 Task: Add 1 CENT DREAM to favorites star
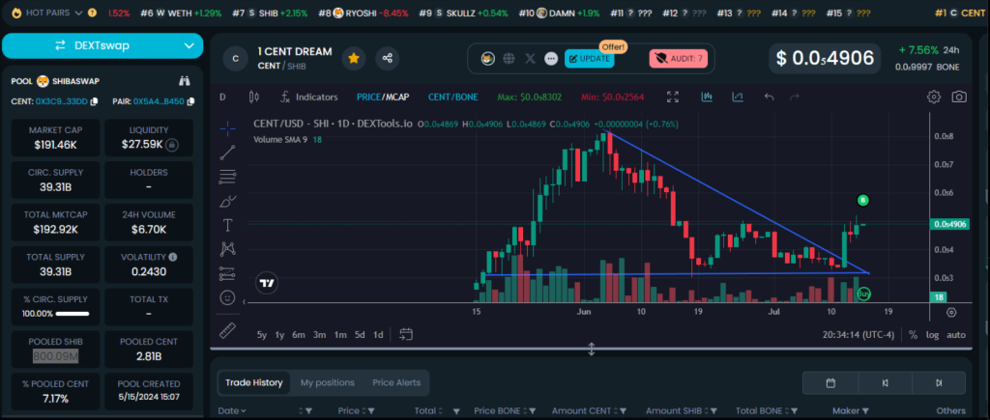tap(354, 59)
